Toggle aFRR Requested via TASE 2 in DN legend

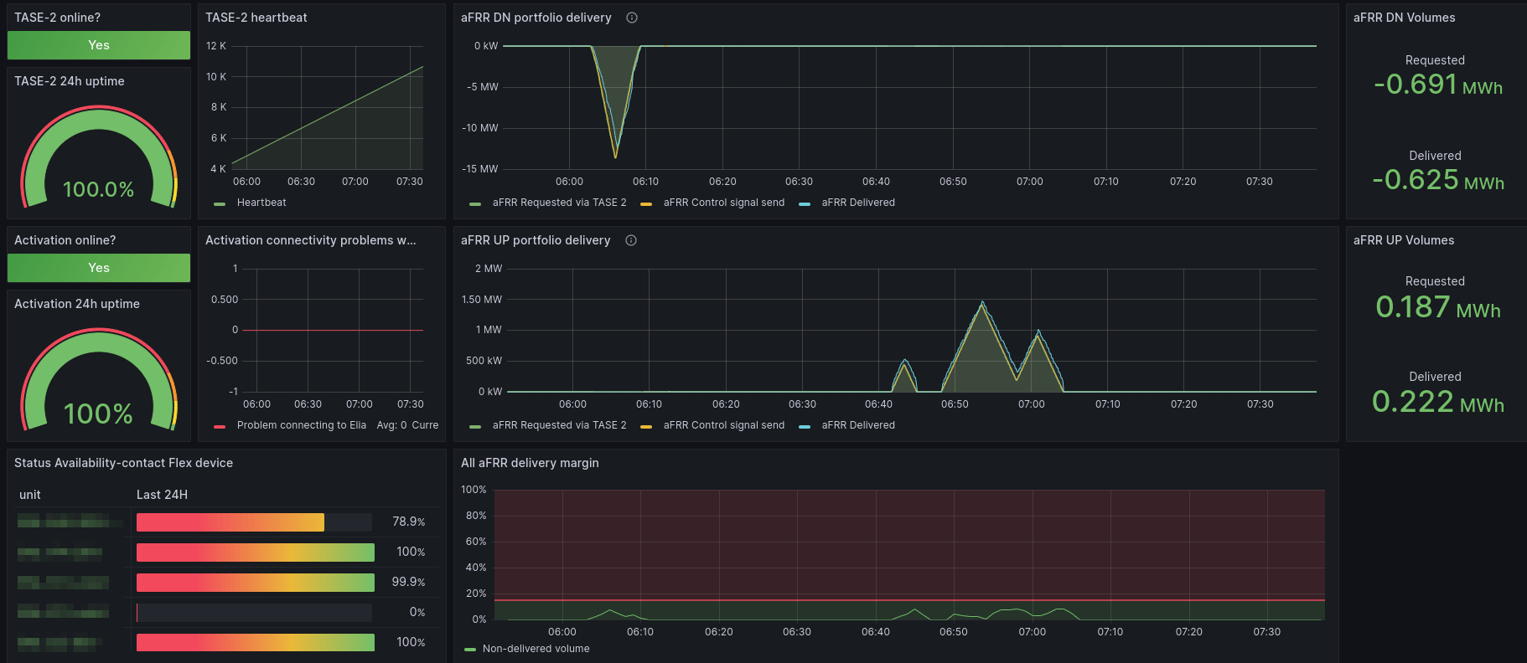point(559,203)
